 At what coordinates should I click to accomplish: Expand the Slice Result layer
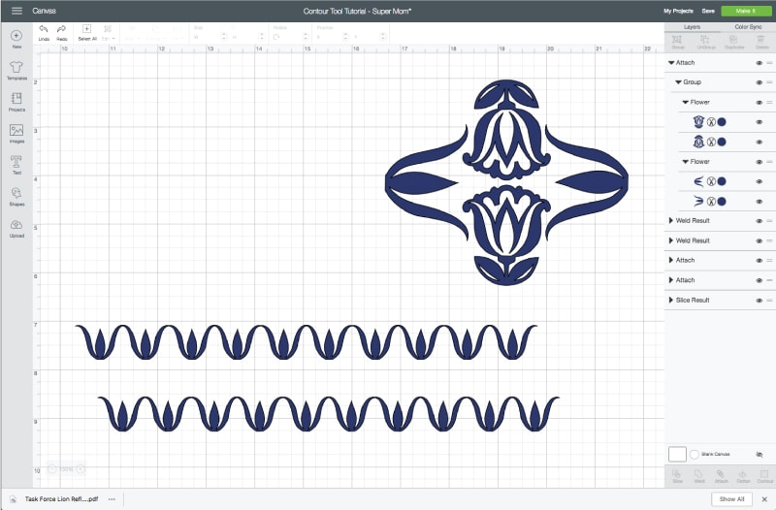pyautogui.click(x=670, y=301)
